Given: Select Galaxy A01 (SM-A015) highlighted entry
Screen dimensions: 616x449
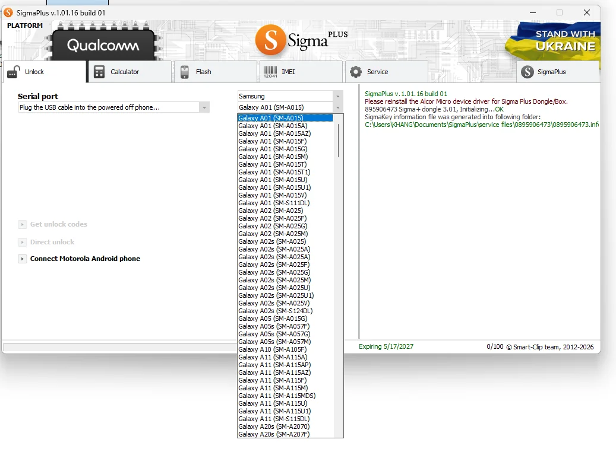Looking at the screenshot, I should tap(286, 118).
